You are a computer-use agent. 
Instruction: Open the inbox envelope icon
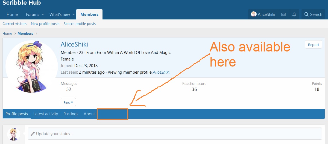click(283, 15)
